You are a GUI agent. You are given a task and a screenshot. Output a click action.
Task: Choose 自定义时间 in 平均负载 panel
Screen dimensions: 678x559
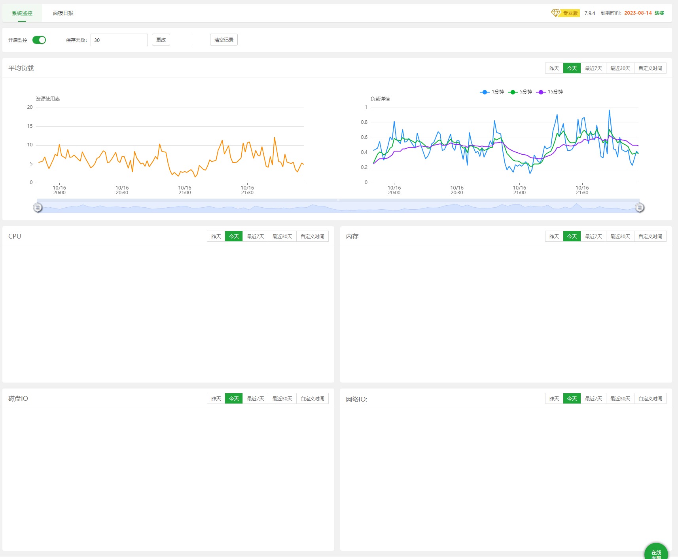coord(650,68)
